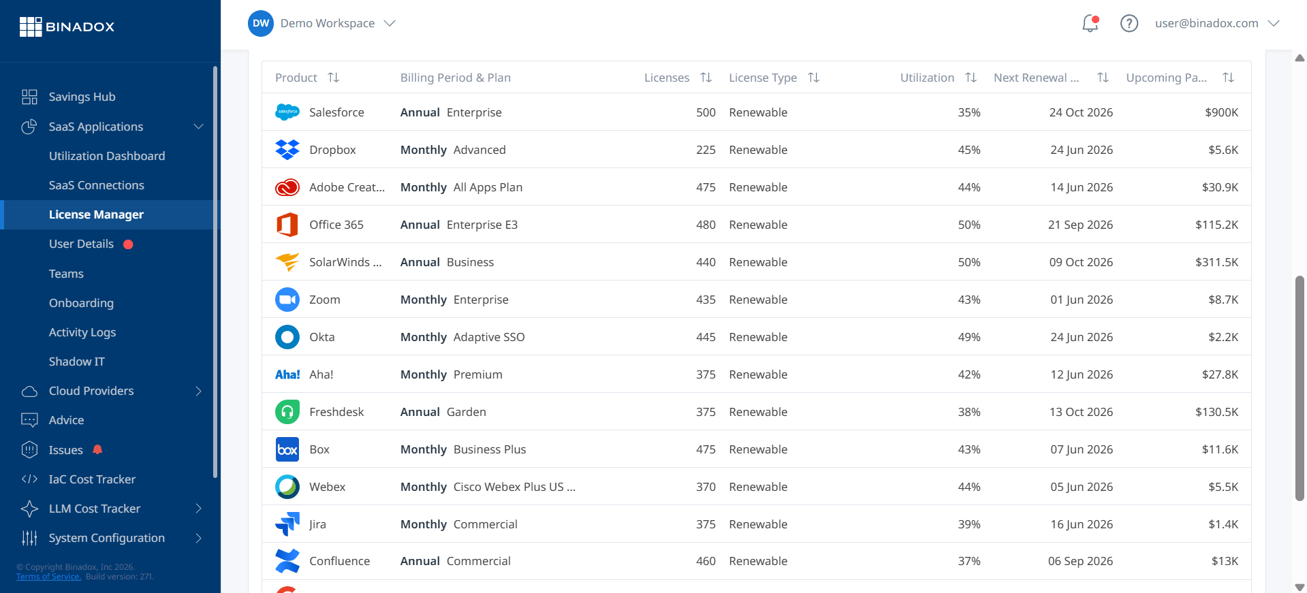This screenshot has height=593, width=1307.
Task: Open the help question mark icon
Action: point(1129,23)
